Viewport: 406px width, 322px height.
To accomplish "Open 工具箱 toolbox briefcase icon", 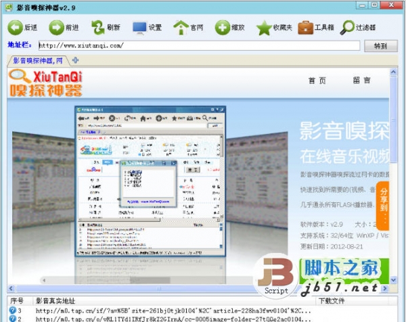I will (x=306, y=28).
